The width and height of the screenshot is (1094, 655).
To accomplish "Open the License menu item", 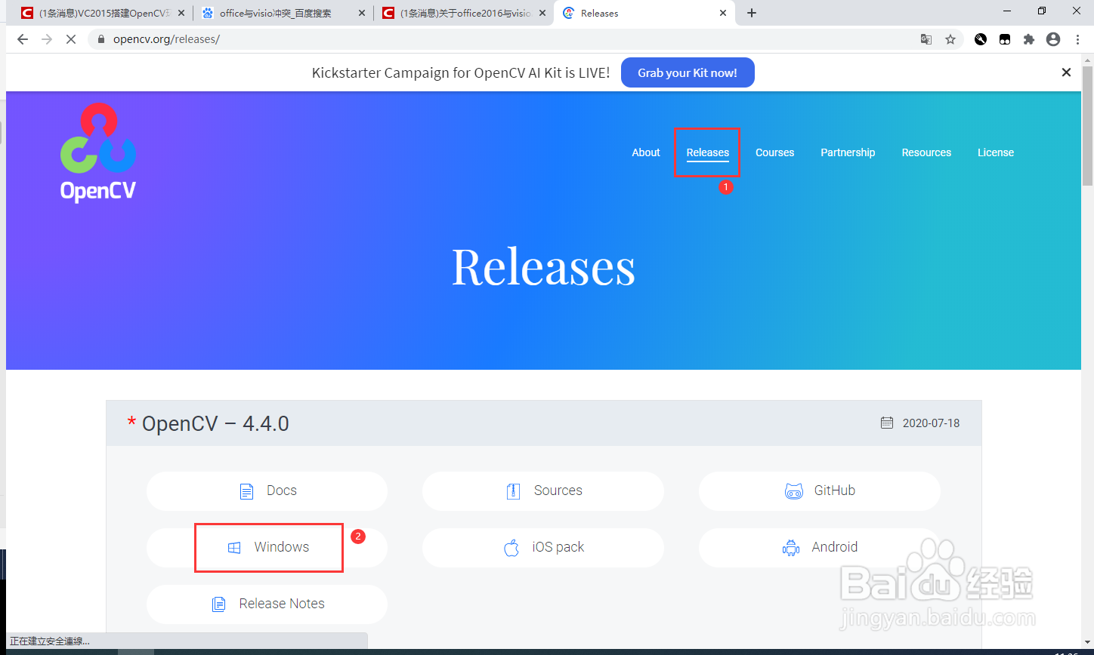I will point(996,152).
